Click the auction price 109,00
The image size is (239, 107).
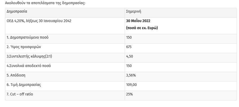(132, 85)
